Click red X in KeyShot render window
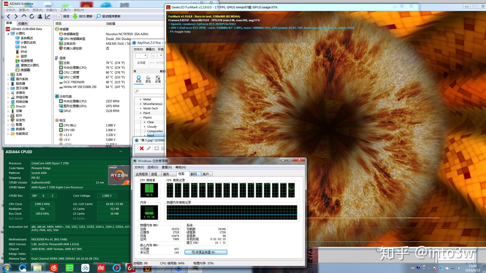 (x=142, y=149)
